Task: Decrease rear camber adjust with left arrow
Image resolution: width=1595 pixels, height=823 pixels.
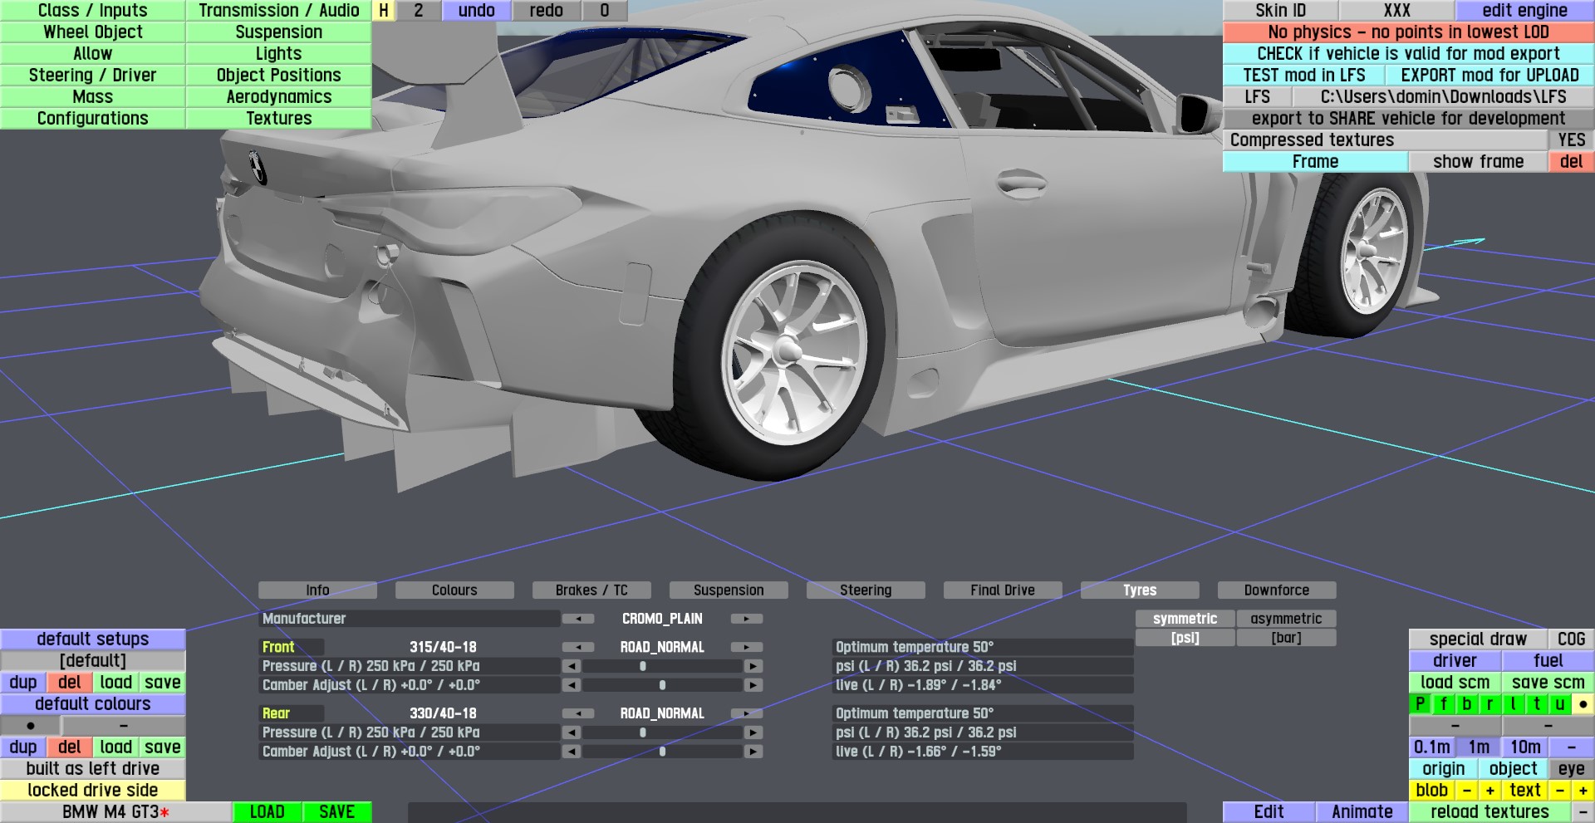Action: tap(572, 752)
